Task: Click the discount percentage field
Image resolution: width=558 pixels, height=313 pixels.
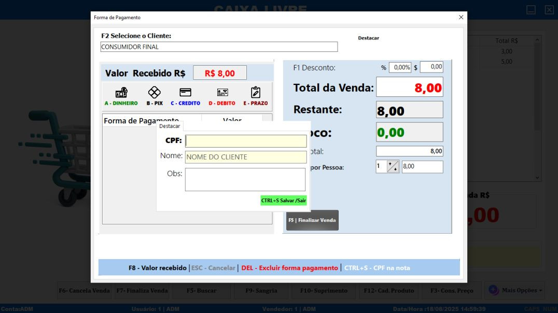Action: coord(400,67)
